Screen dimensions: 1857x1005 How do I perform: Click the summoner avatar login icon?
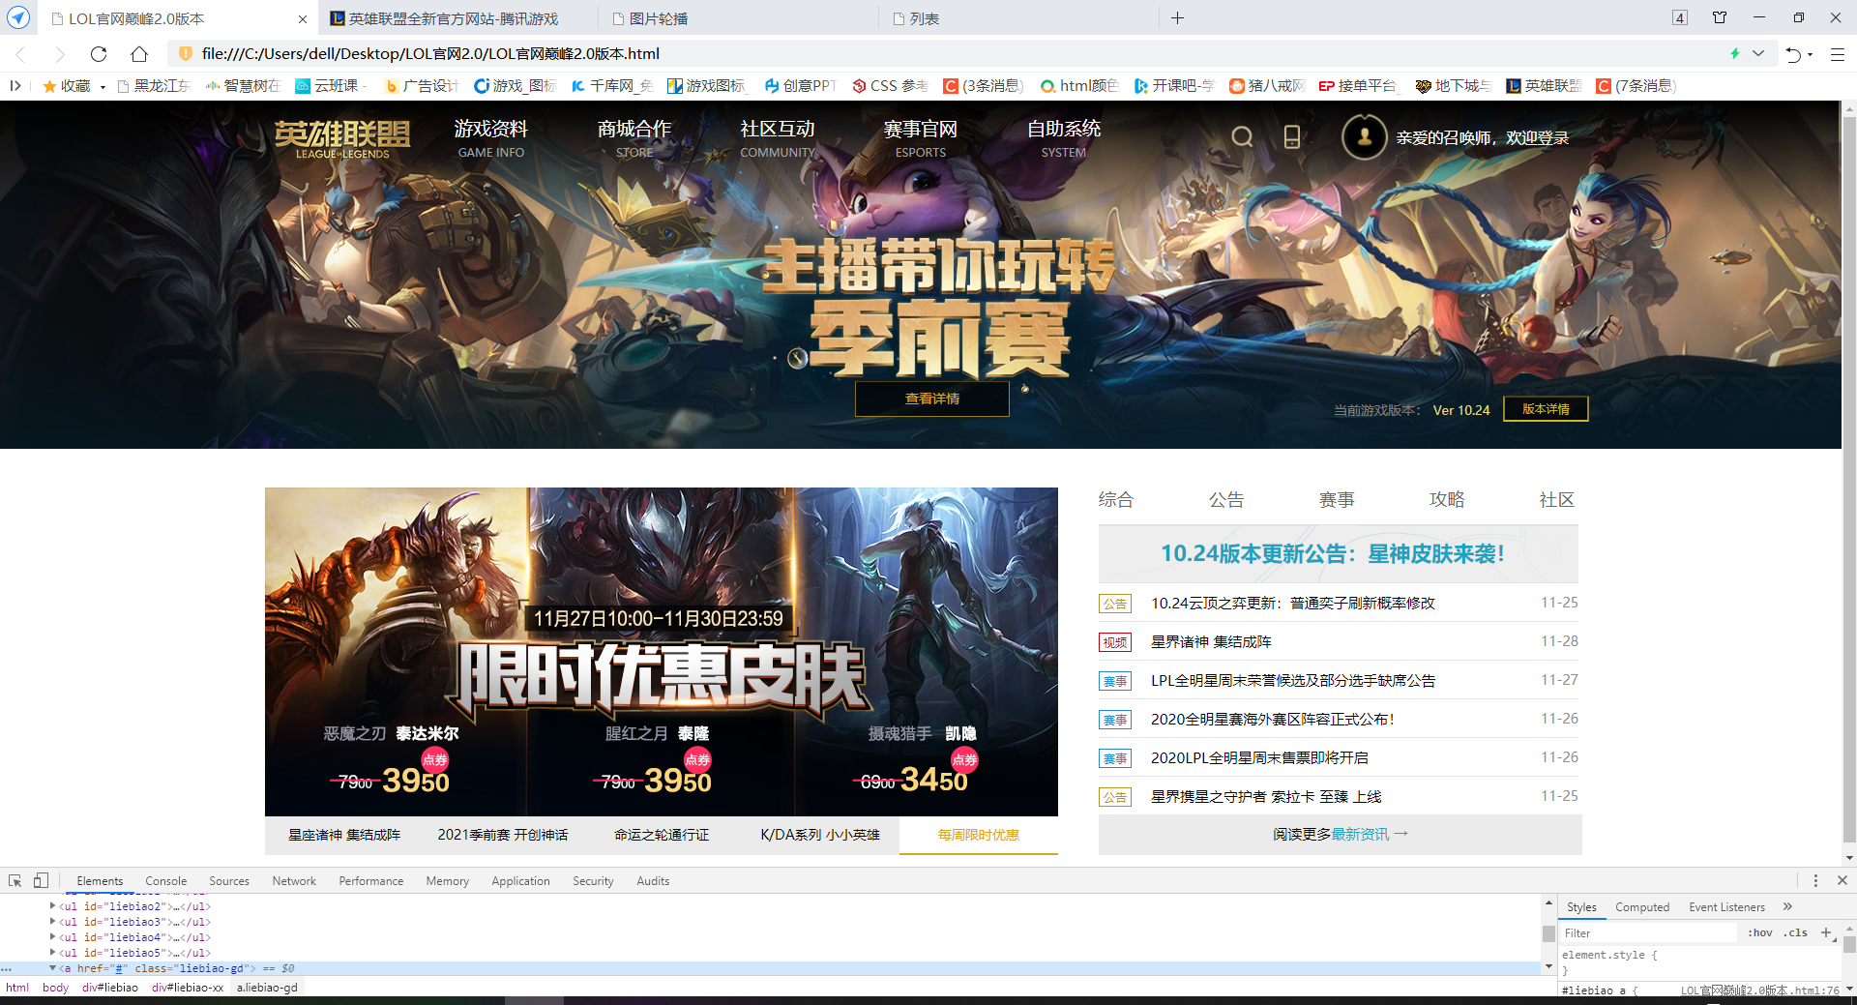coord(1363,136)
